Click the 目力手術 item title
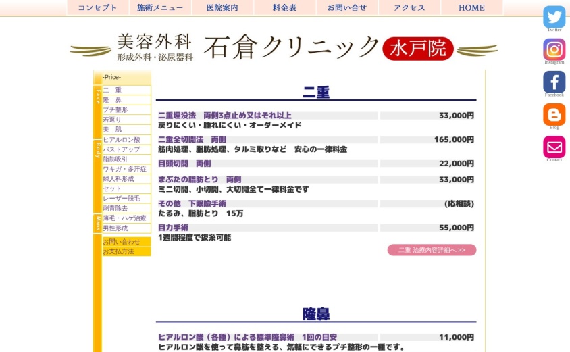Image resolution: width=570 pixels, height=352 pixels. tap(173, 228)
